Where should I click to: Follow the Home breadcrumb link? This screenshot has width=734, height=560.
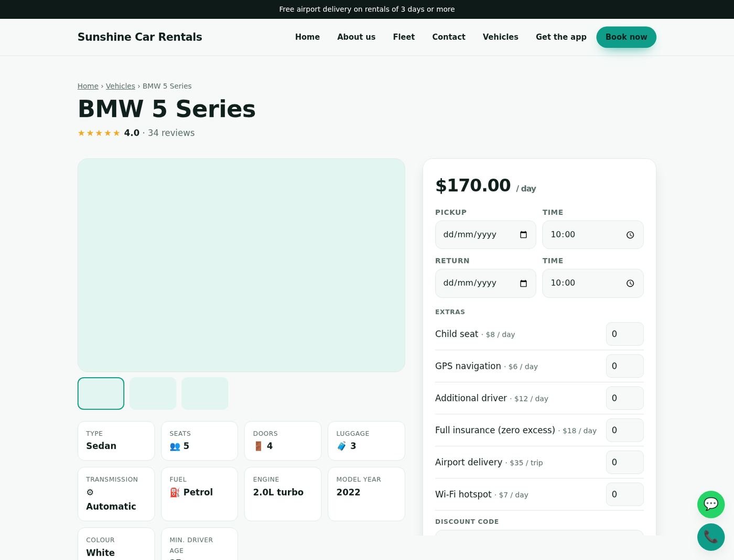click(88, 86)
